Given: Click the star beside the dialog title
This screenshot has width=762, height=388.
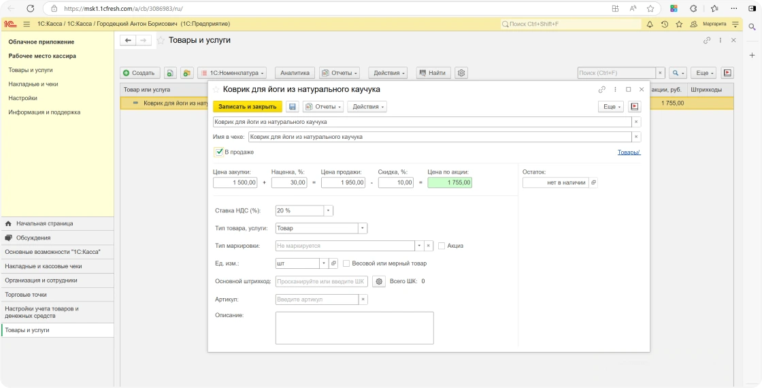Looking at the screenshot, I should point(216,89).
